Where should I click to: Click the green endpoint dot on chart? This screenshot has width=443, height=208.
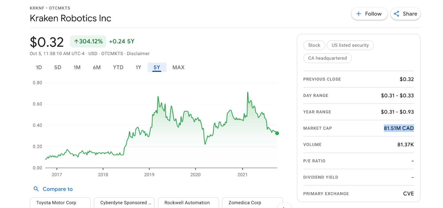277,133
